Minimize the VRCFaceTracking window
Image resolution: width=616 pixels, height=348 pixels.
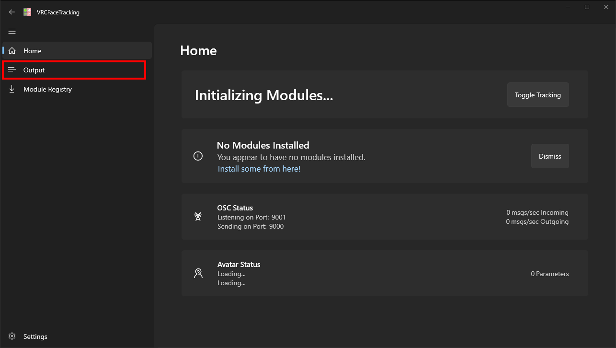pyautogui.click(x=568, y=7)
